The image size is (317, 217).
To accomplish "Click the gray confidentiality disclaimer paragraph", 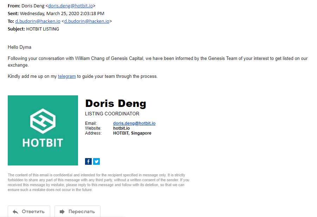I will click(98, 182).
